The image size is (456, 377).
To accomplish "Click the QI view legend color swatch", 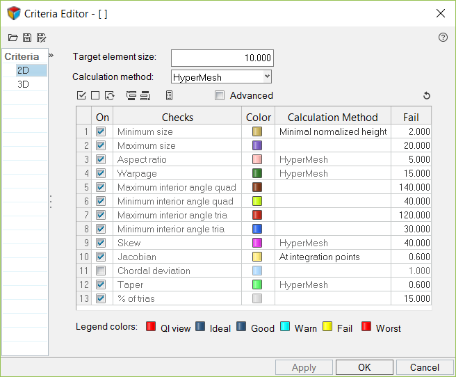I will click(x=151, y=326).
